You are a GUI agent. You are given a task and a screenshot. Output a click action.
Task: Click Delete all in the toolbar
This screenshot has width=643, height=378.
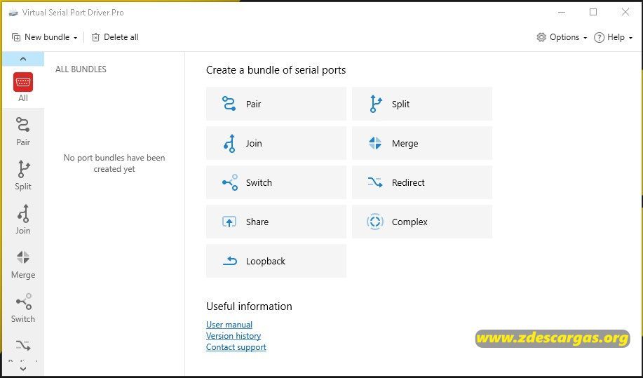coord(115,37)
